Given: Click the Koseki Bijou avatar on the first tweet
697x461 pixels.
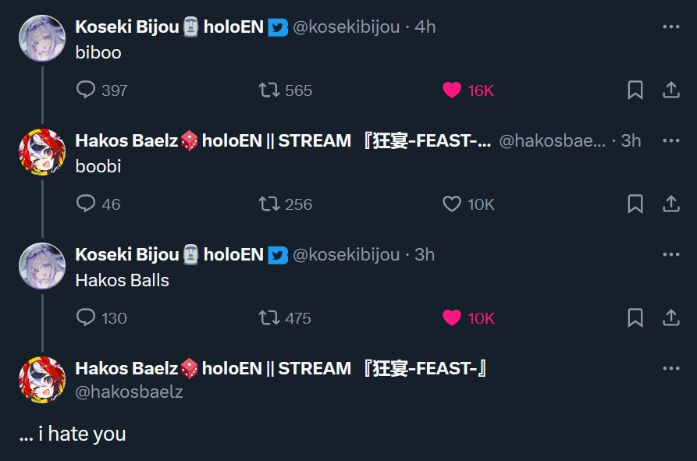Looking at the screenshot, I should tap(41, 37).
